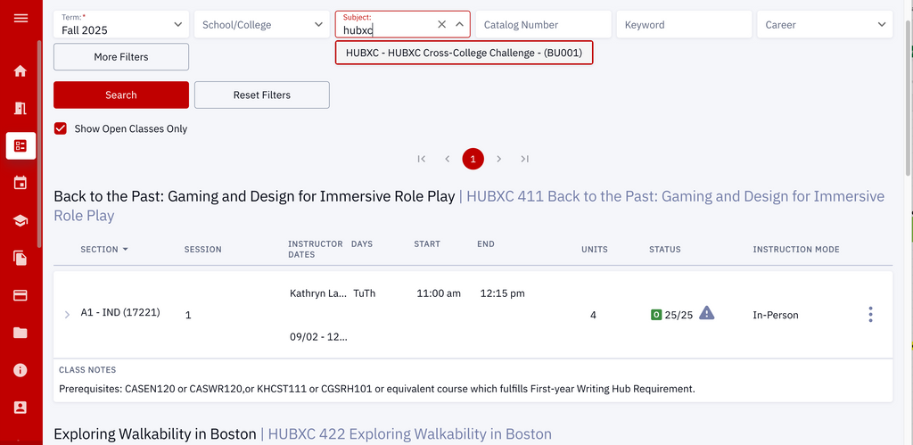Open the info circle icon in sidebar
Viewport: 913px width, 445px height.
(21, 370)
